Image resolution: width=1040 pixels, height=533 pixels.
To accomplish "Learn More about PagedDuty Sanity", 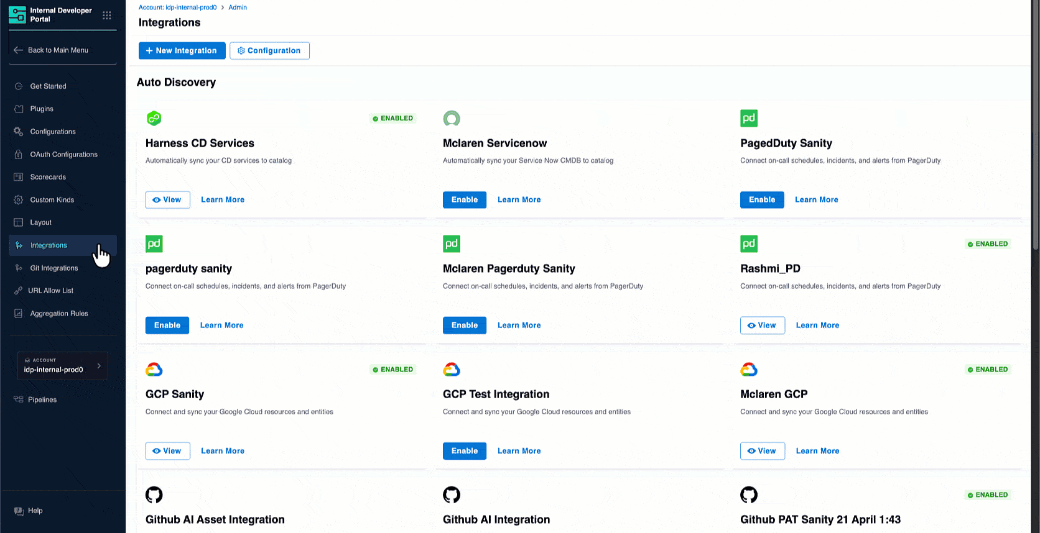I will point(817,200).
